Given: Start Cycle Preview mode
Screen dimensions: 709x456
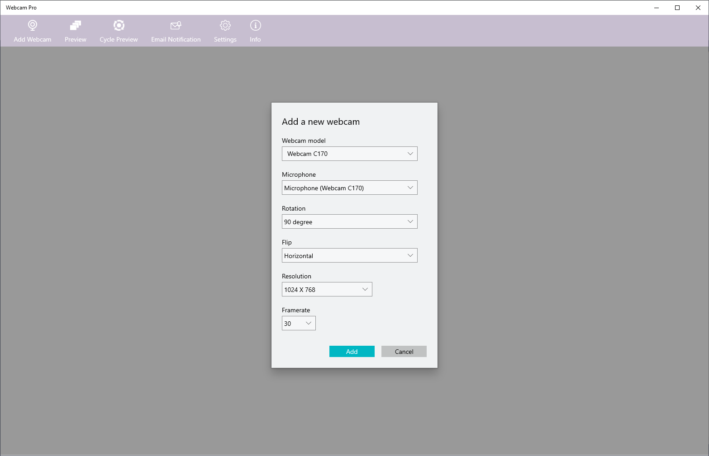Looking at the screenshot, I should [x=119, y=30].
